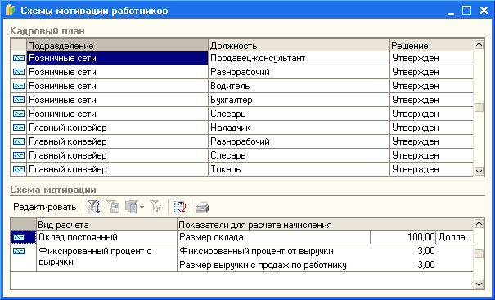Click row icon for Оклад постоянный
The width and height of the screenshot is (495, 300).
tap(19, 237)
